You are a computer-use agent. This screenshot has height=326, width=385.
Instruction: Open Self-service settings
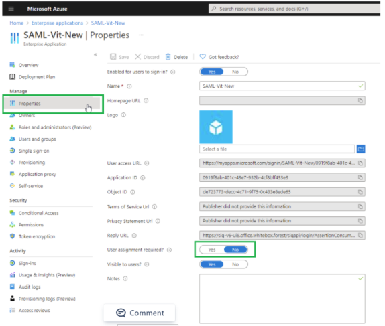(x=26, y=186)
